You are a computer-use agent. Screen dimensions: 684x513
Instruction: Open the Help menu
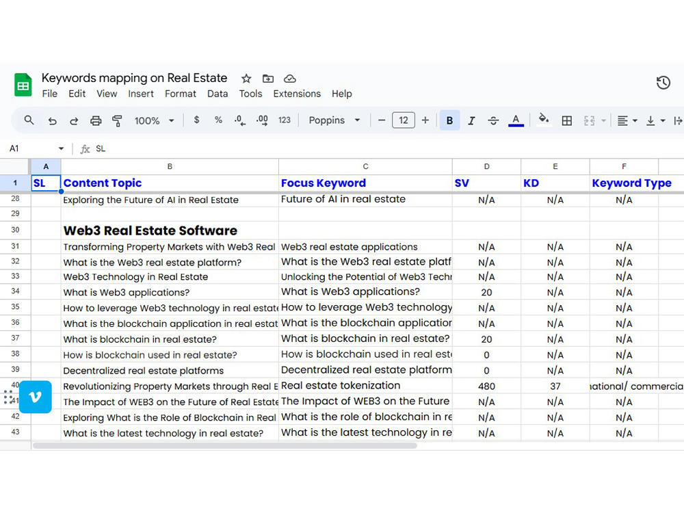(342, 94)
